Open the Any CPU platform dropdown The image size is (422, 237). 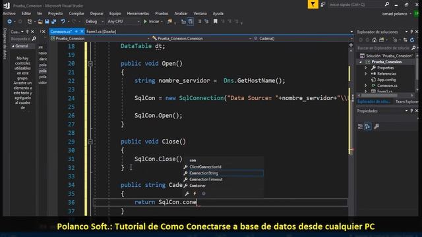[x=138, y=22]
